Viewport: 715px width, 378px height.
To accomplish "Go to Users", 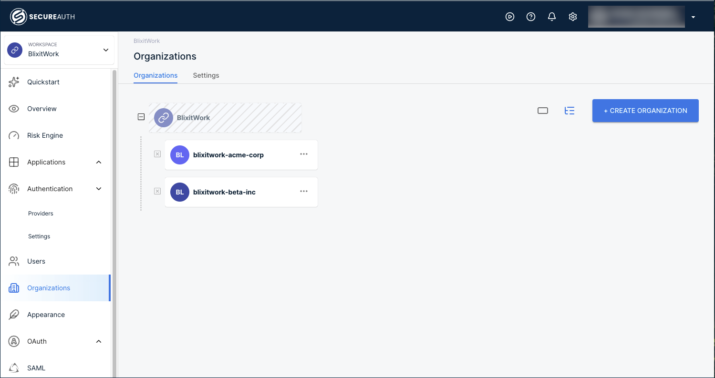I will [x=36, y=261].
